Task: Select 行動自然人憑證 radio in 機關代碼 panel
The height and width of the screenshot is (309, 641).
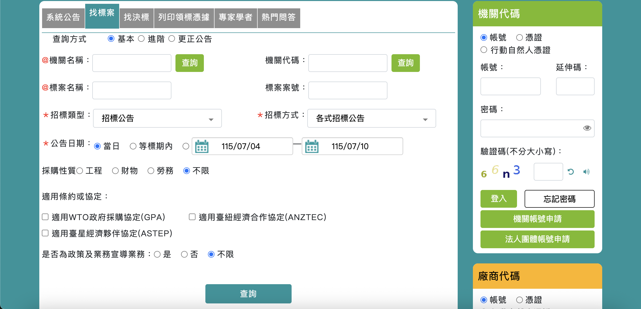Action: pyautogui.click(x=484, y=50)
